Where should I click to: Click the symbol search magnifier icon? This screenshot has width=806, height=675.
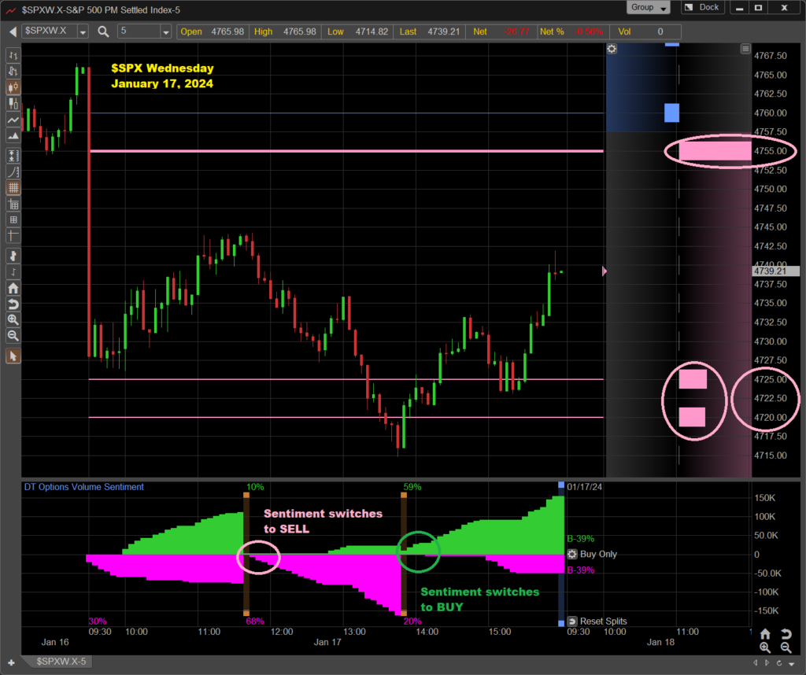click(x=104, y=31)
